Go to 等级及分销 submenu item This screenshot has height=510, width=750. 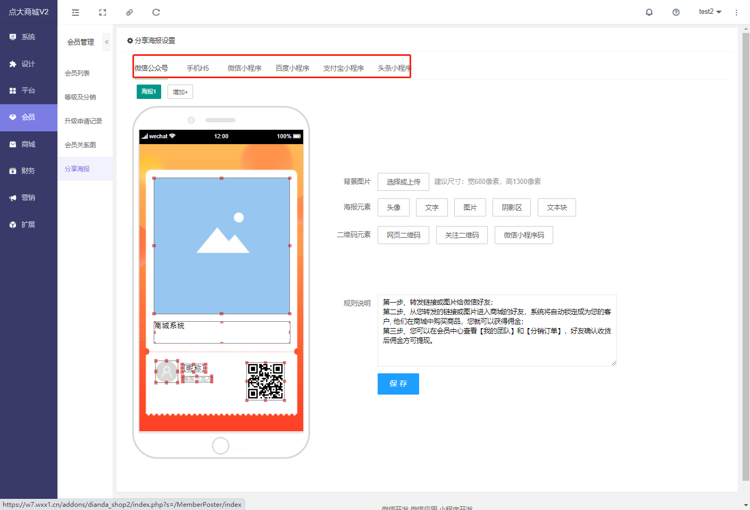85,97
